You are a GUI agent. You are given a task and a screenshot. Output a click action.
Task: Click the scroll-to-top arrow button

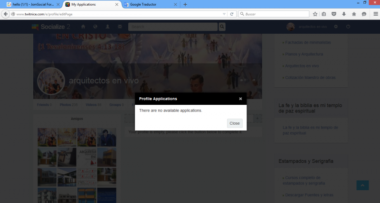362,185
